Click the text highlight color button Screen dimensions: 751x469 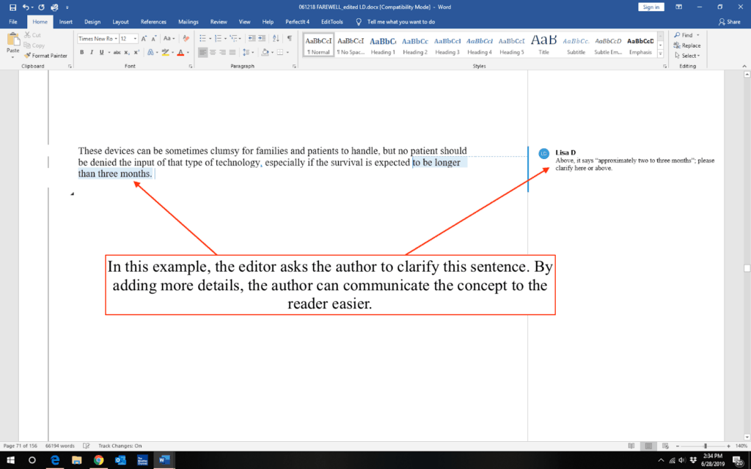coord(165,52)
